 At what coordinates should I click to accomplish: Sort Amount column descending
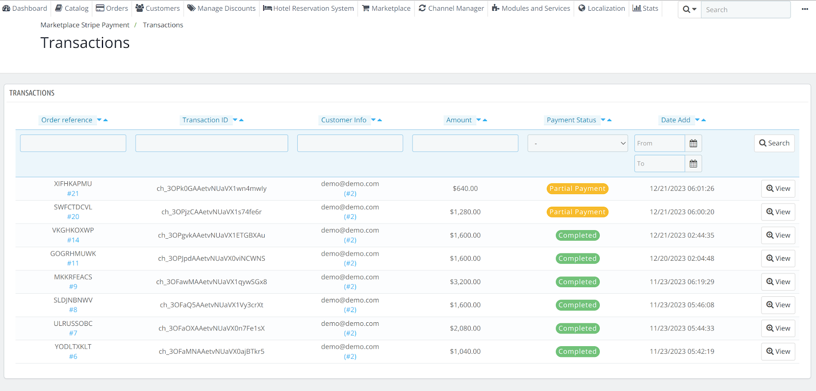coord(479,120)
